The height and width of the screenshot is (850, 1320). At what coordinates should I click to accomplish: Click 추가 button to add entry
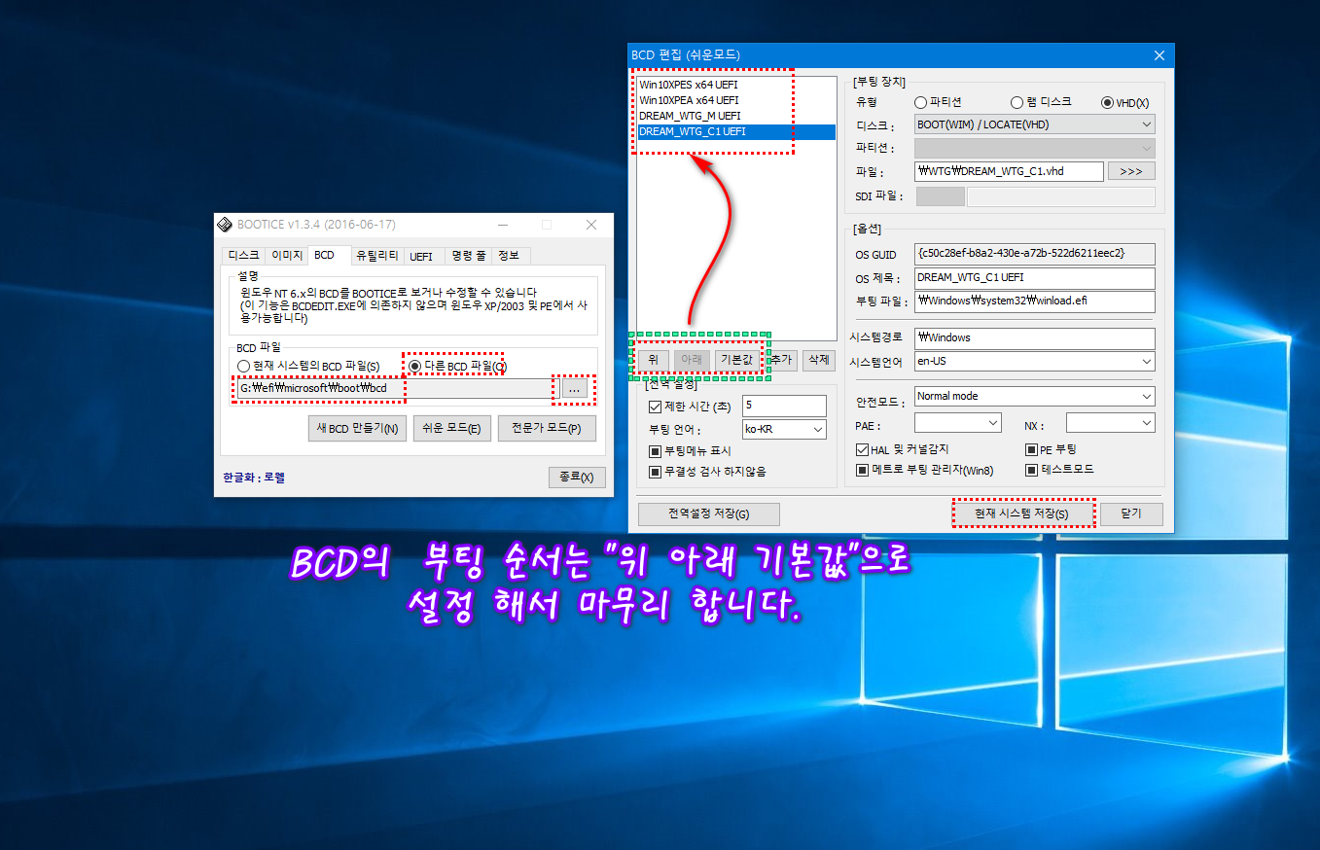point(781,359)
